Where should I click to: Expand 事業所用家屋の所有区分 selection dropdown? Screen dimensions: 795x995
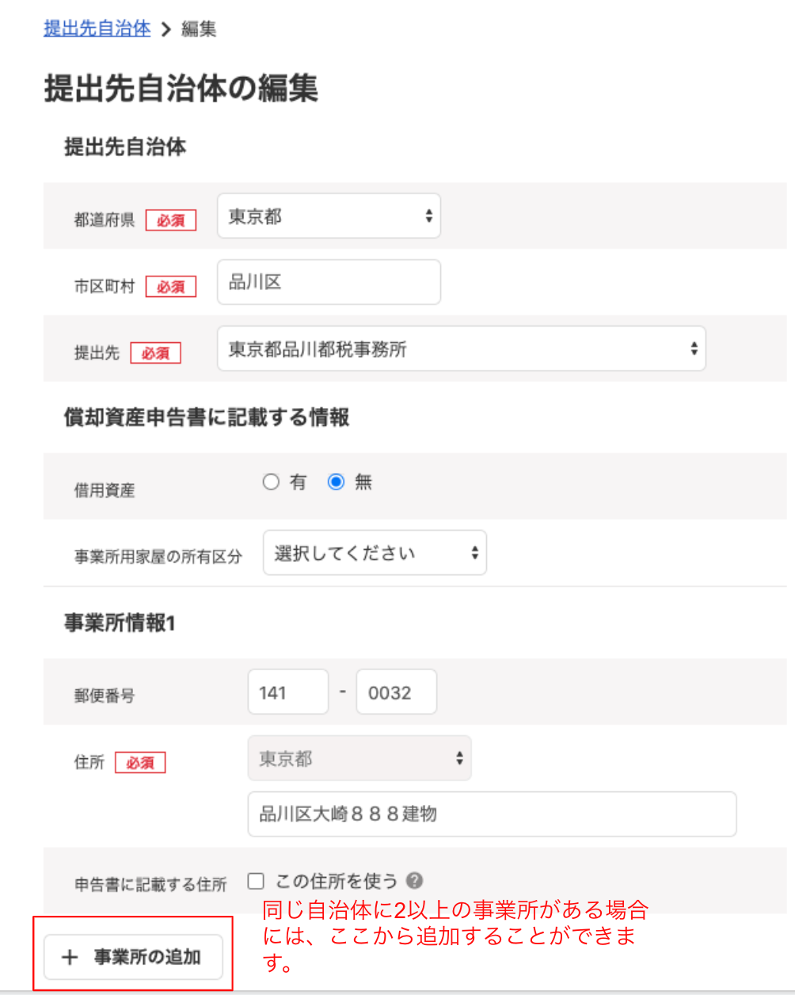(375, 553)
